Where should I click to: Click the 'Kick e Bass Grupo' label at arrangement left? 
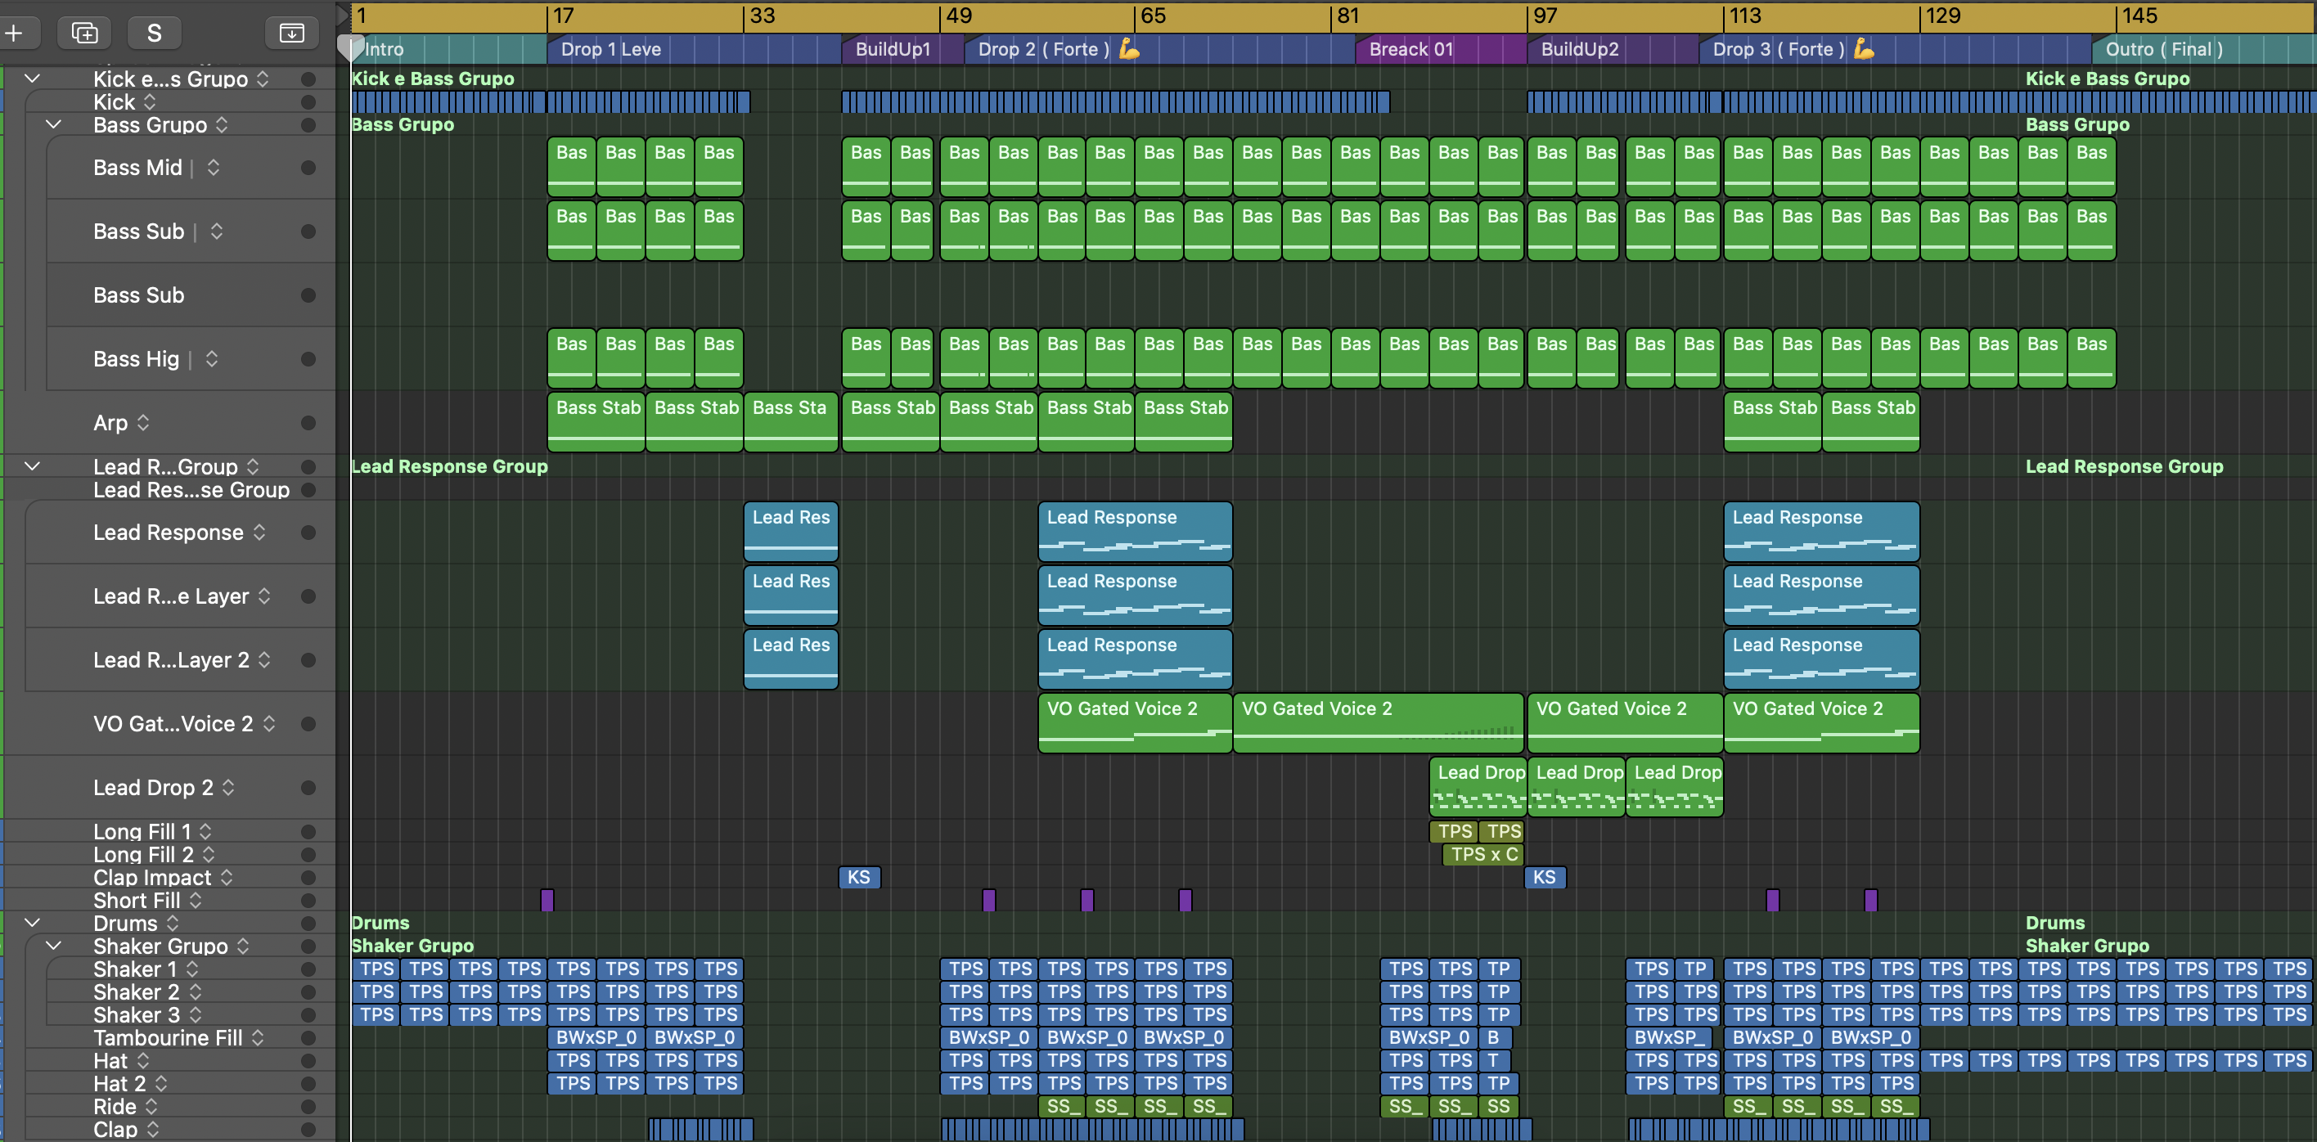(433, 79)
